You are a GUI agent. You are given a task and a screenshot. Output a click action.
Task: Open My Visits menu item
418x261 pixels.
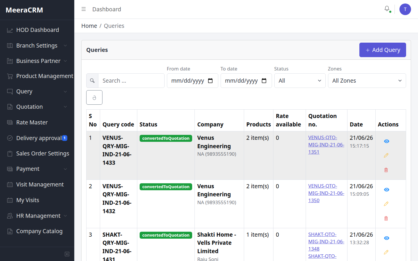(37, 200)
